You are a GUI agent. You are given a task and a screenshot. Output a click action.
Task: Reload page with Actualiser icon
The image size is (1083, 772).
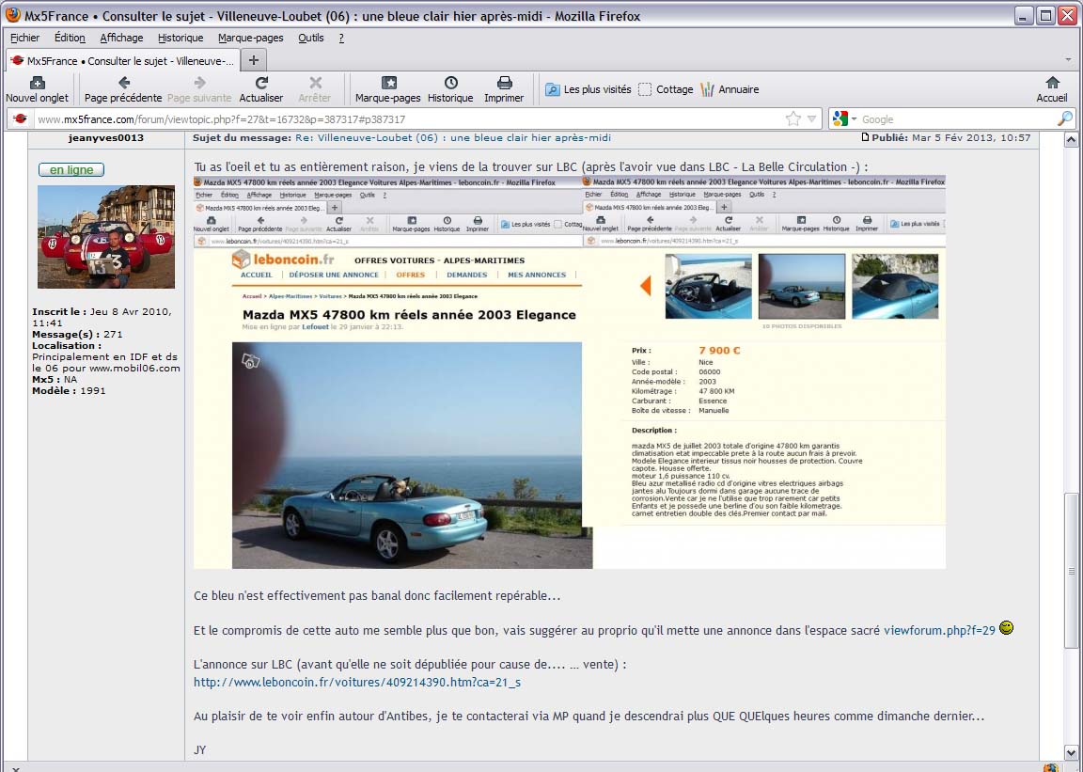pos(261,83)
